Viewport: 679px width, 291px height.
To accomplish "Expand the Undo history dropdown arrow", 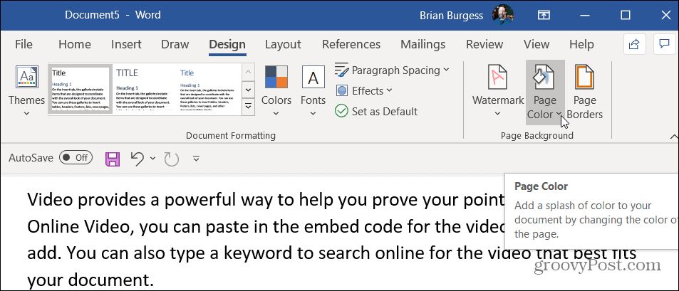I will (x=152, y=159).
